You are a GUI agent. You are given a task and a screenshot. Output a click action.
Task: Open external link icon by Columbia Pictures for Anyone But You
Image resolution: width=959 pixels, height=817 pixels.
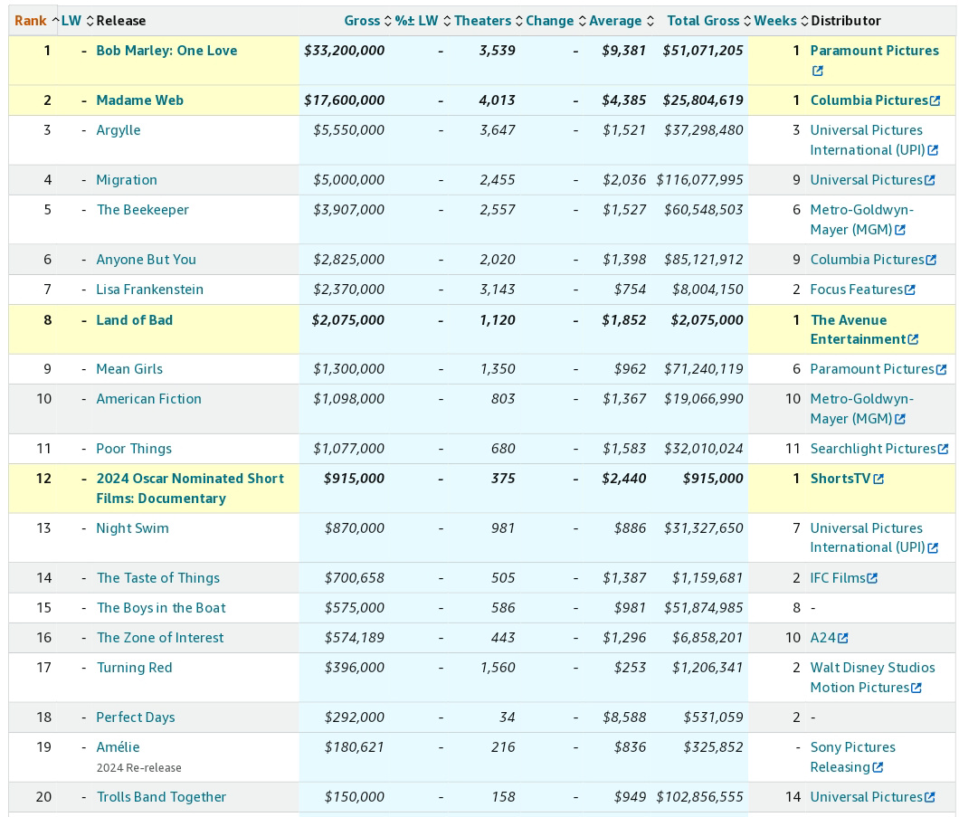(x=931, y=260)
